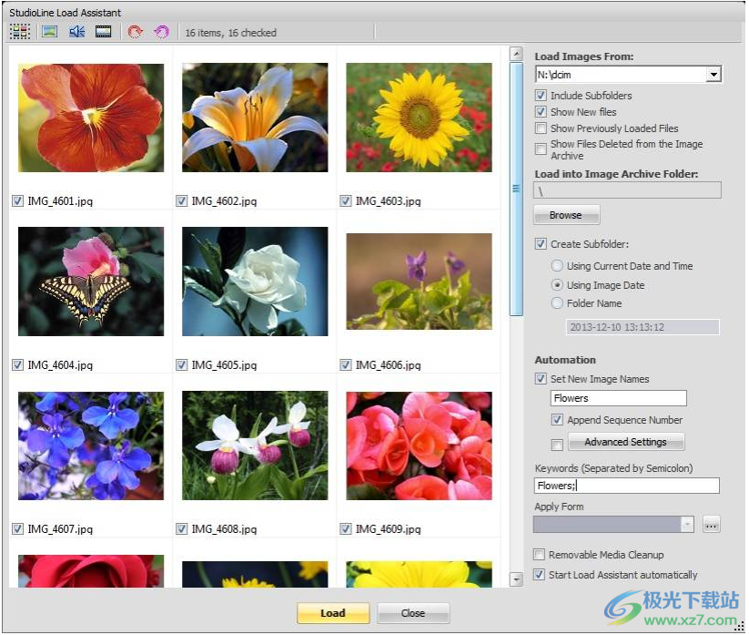This screenshot has height=635, width=749.
Task: Select the audio files filter icon
Action: coord(76,31)
